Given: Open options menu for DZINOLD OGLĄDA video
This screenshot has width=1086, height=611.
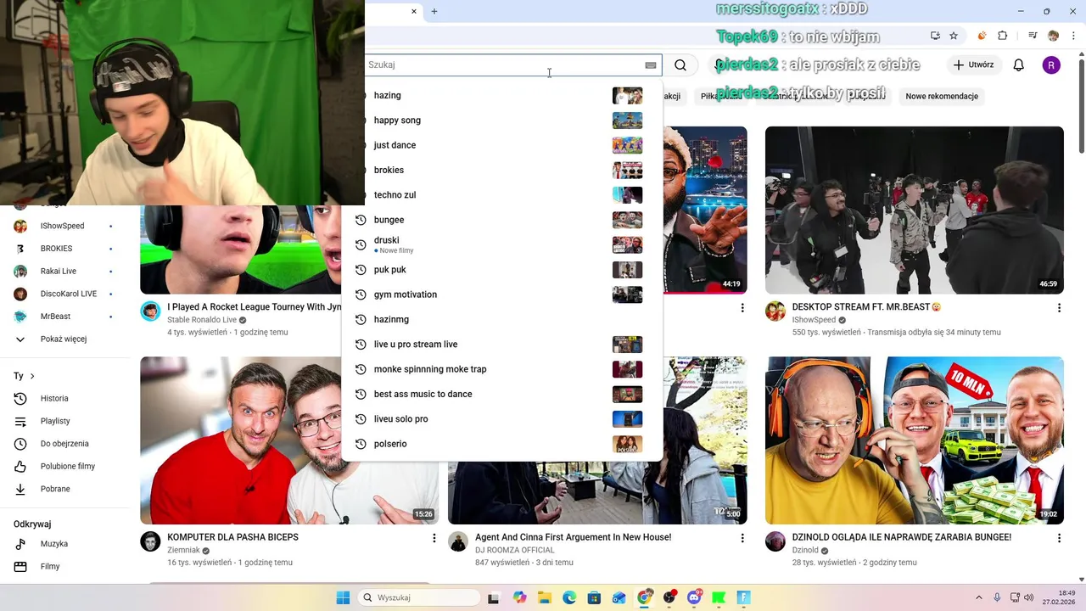Looking at the screenshot, I should [1059, 538].
